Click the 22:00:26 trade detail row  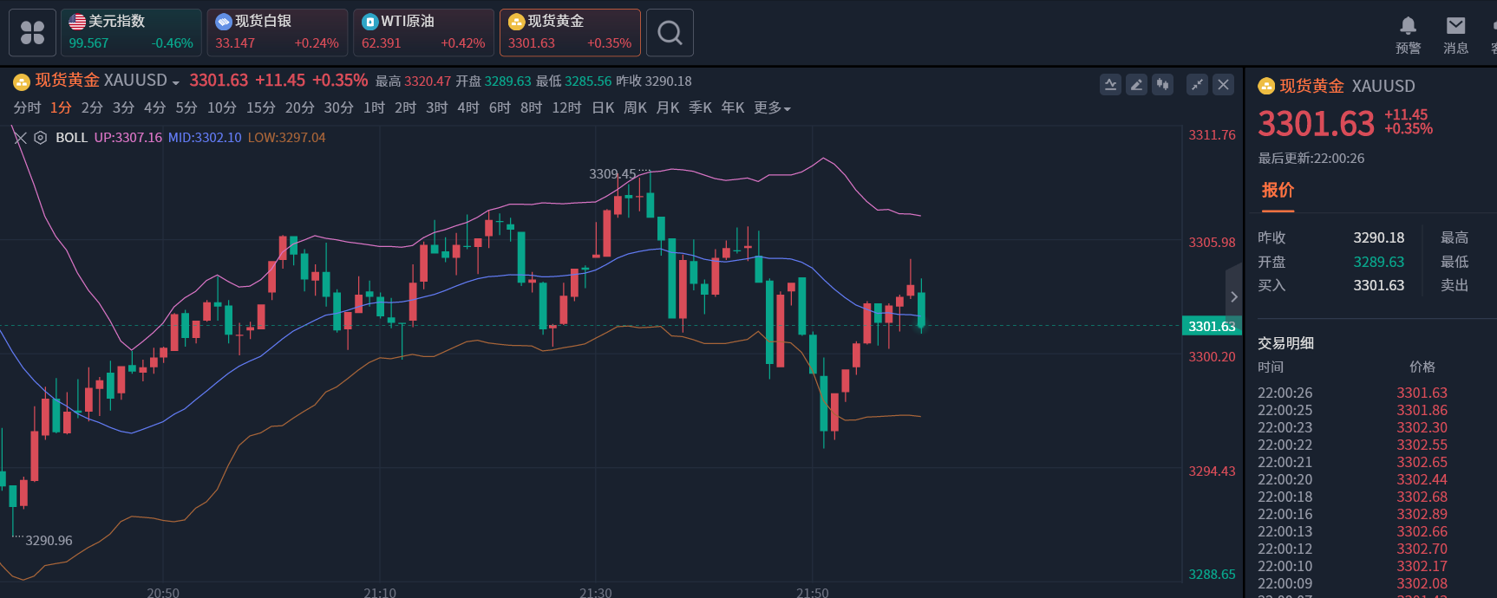pos(1352,393)
